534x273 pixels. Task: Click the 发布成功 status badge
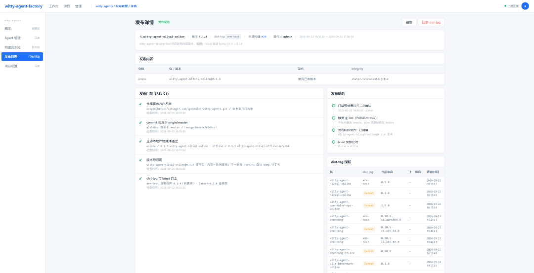[x=164, y=22]
